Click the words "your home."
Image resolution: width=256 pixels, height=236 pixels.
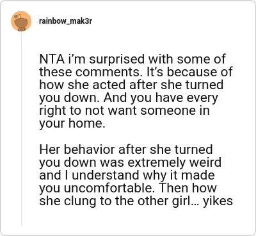[72, 124]
